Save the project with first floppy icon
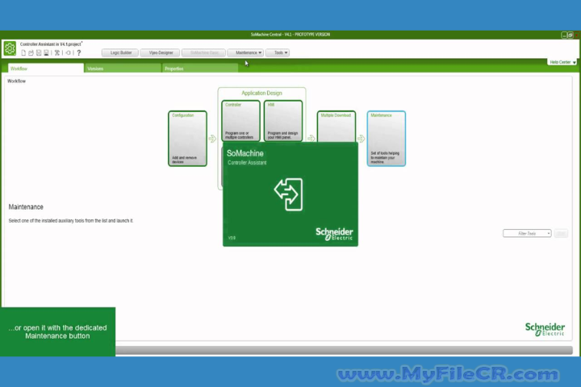581x387 pixels. tap(39, 53)
